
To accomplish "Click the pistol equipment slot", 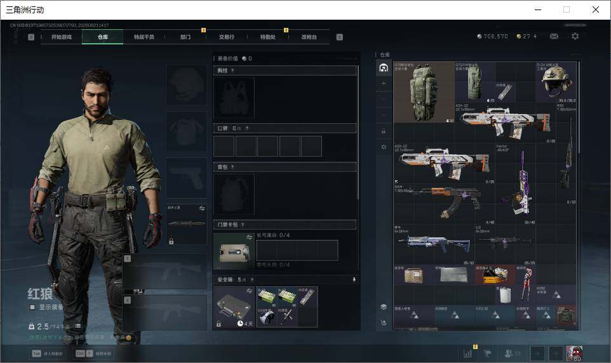I will pyautogui.click(x=187, y=178).
